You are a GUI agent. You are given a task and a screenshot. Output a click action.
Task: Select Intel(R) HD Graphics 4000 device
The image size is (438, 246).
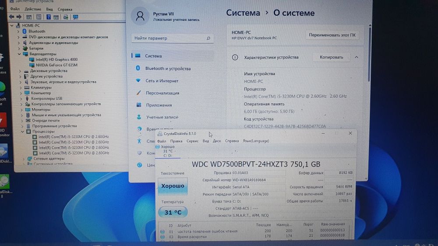(x=57, y=59)
